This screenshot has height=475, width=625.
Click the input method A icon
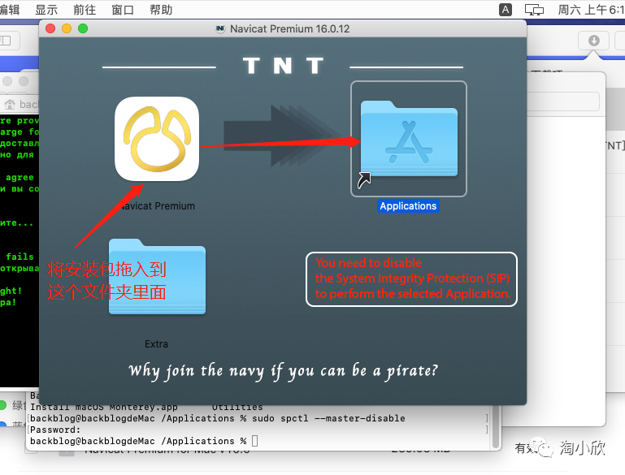[x=506, y=10]
